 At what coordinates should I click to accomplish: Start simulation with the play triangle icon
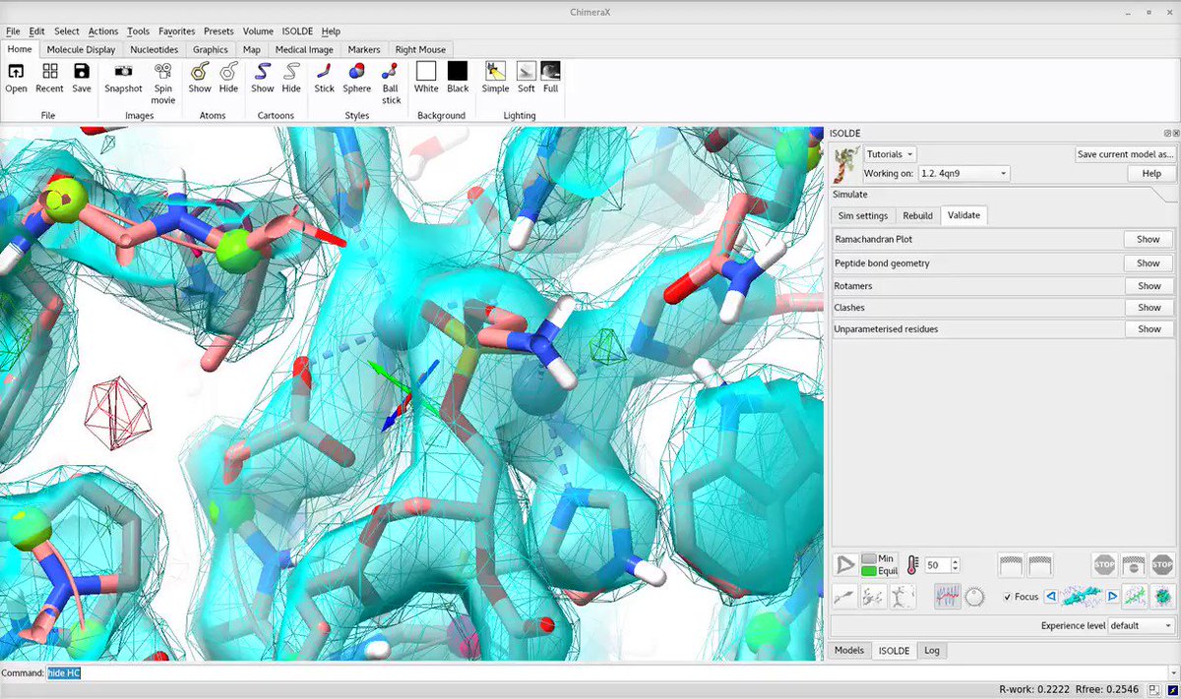pyautogui.click(x=844, y=565)
